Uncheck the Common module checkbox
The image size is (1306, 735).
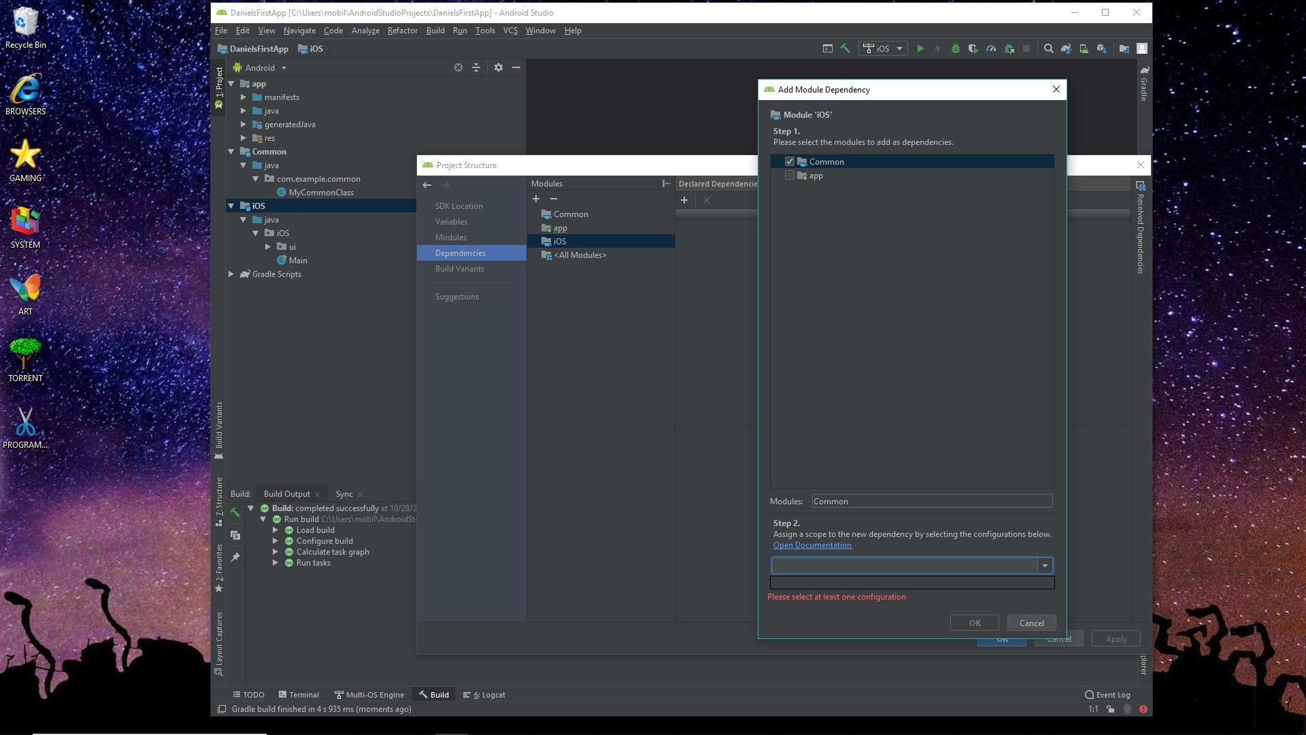pos(790,161)
